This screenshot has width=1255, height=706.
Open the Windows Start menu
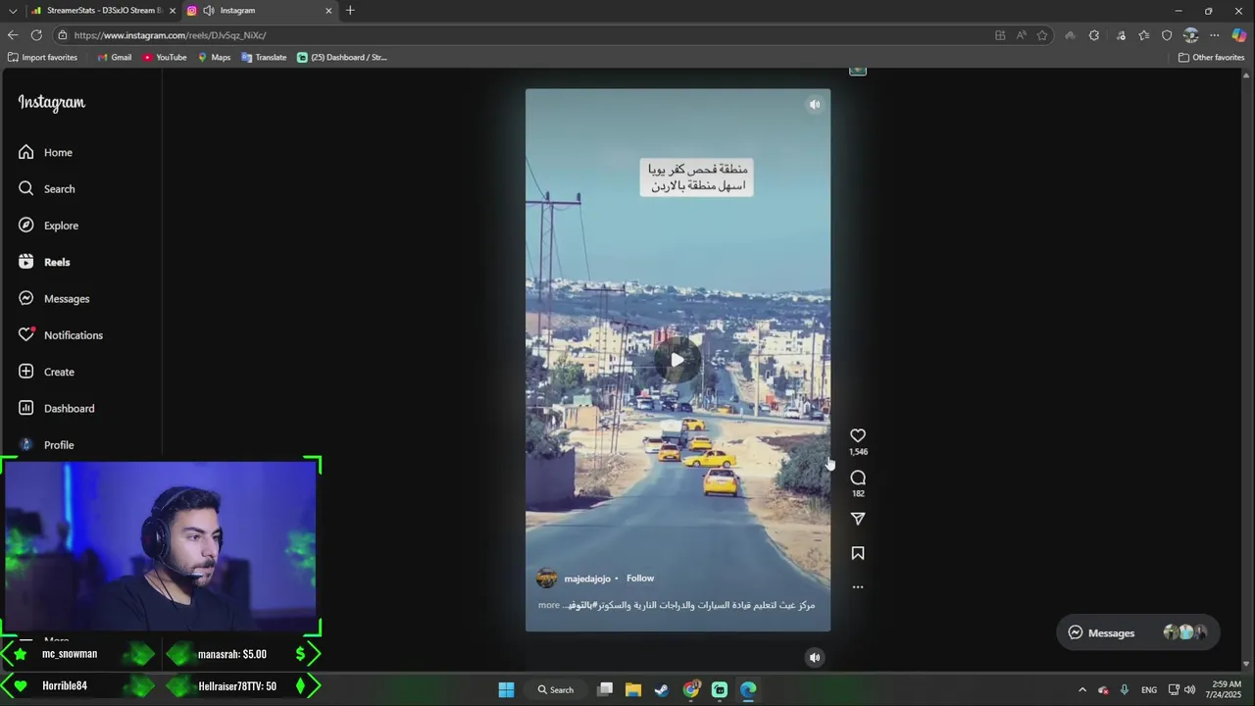(x=506, y=689)
